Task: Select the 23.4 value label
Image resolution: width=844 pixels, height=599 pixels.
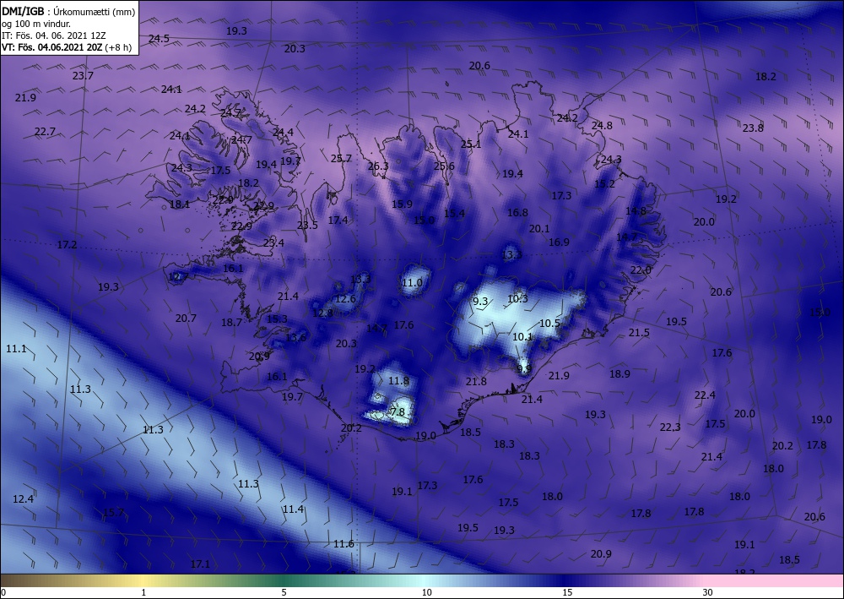Action: tap(273, 243)
